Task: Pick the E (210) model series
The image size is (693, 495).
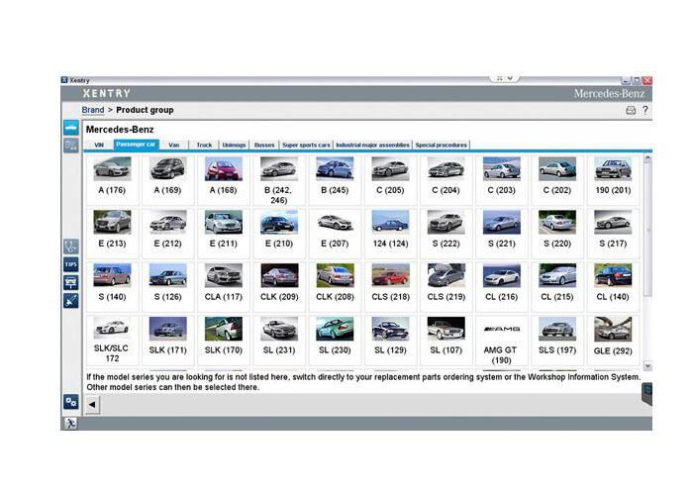Action: (x=279, y=234)
